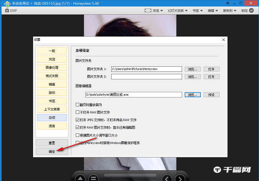Switch to the 格式关联 settings tab
This screenshot has width=259, height=181.
tap(52, 76)
